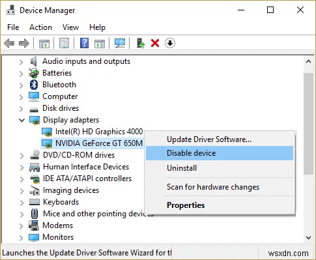This screenshot has height=260, width=316.
Task: Select the Mice and other pointing devices icon
Action: [x=35, y=214]
